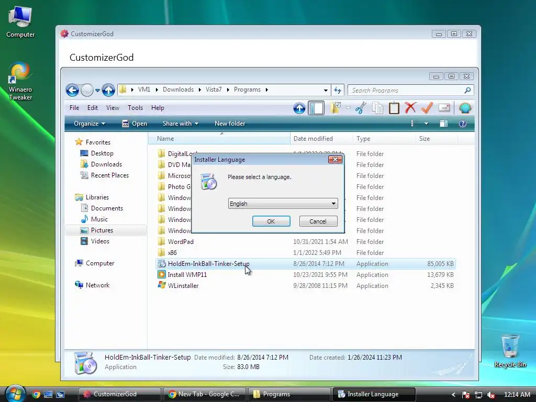The width and height of the screenshot is (536, 402).
Task: Open the View menu
Action: tap(113, 108)
